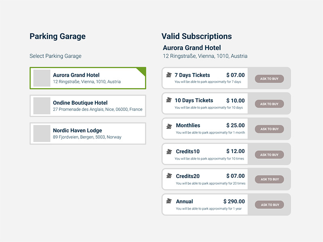Request to buy the Monthlies subscription

click(x=269, y=129)
